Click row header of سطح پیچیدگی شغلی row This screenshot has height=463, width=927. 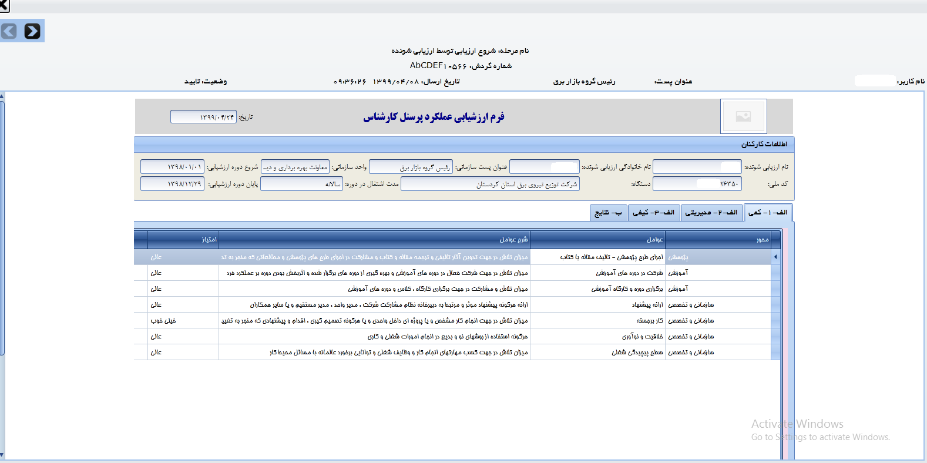[x=775, y=352]
